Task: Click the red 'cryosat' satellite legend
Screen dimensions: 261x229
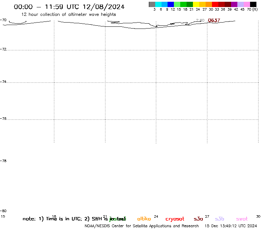Action: [175, 219]
